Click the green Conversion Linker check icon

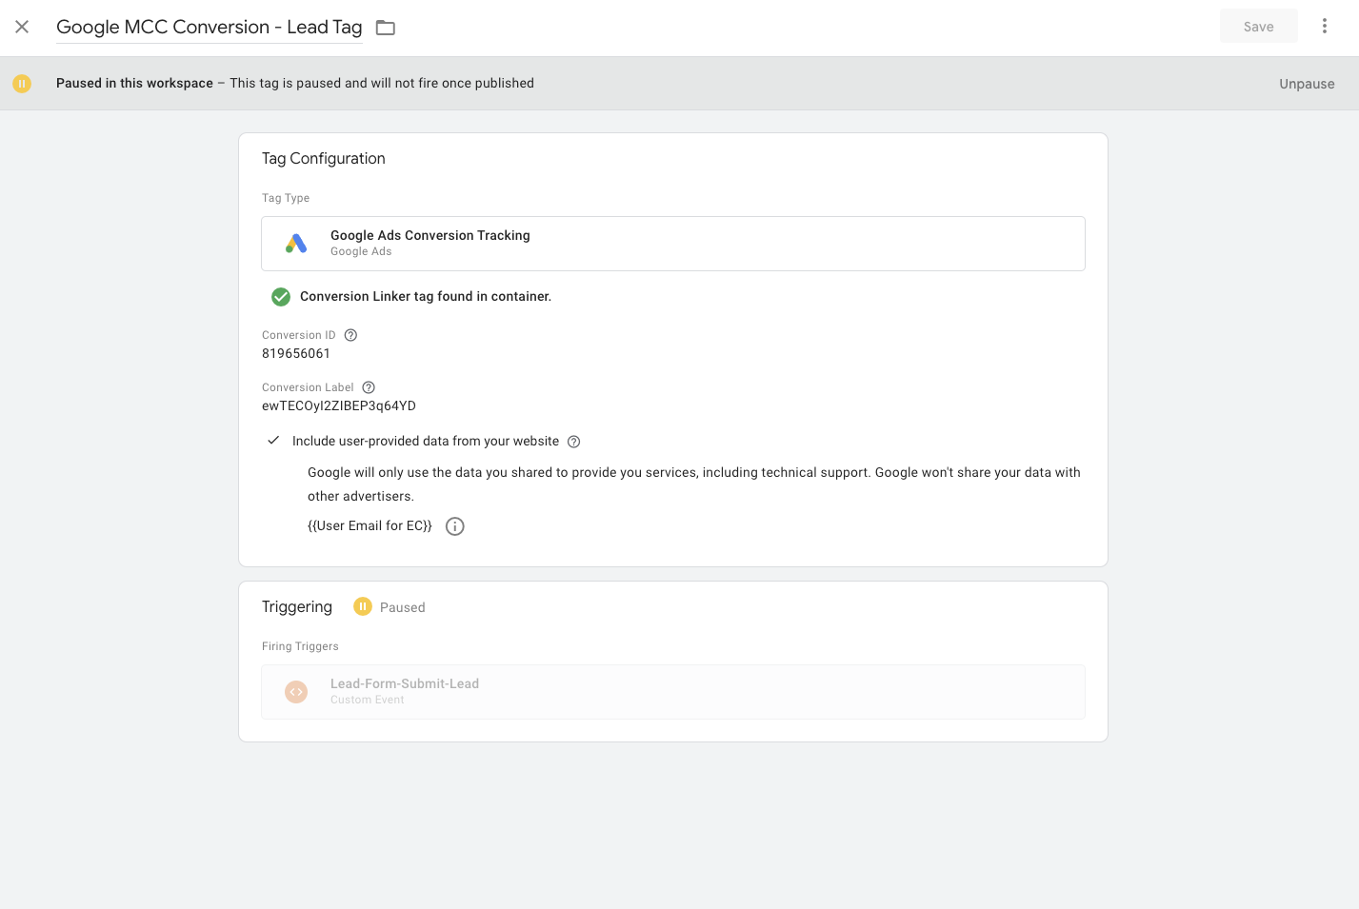(x=281, y=297)
